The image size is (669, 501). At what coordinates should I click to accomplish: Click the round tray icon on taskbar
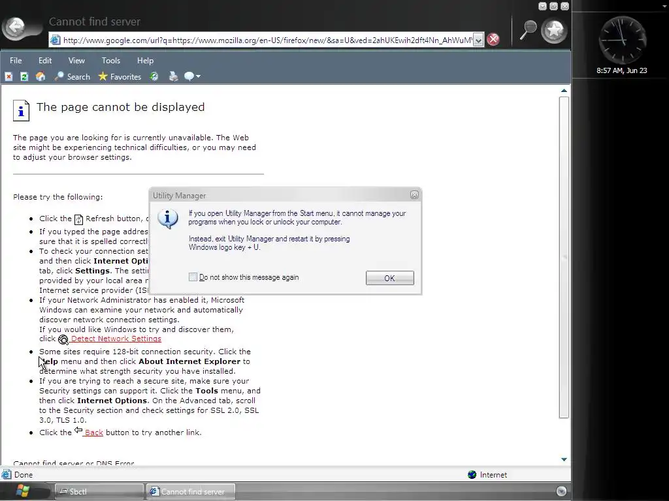(561, 491)
